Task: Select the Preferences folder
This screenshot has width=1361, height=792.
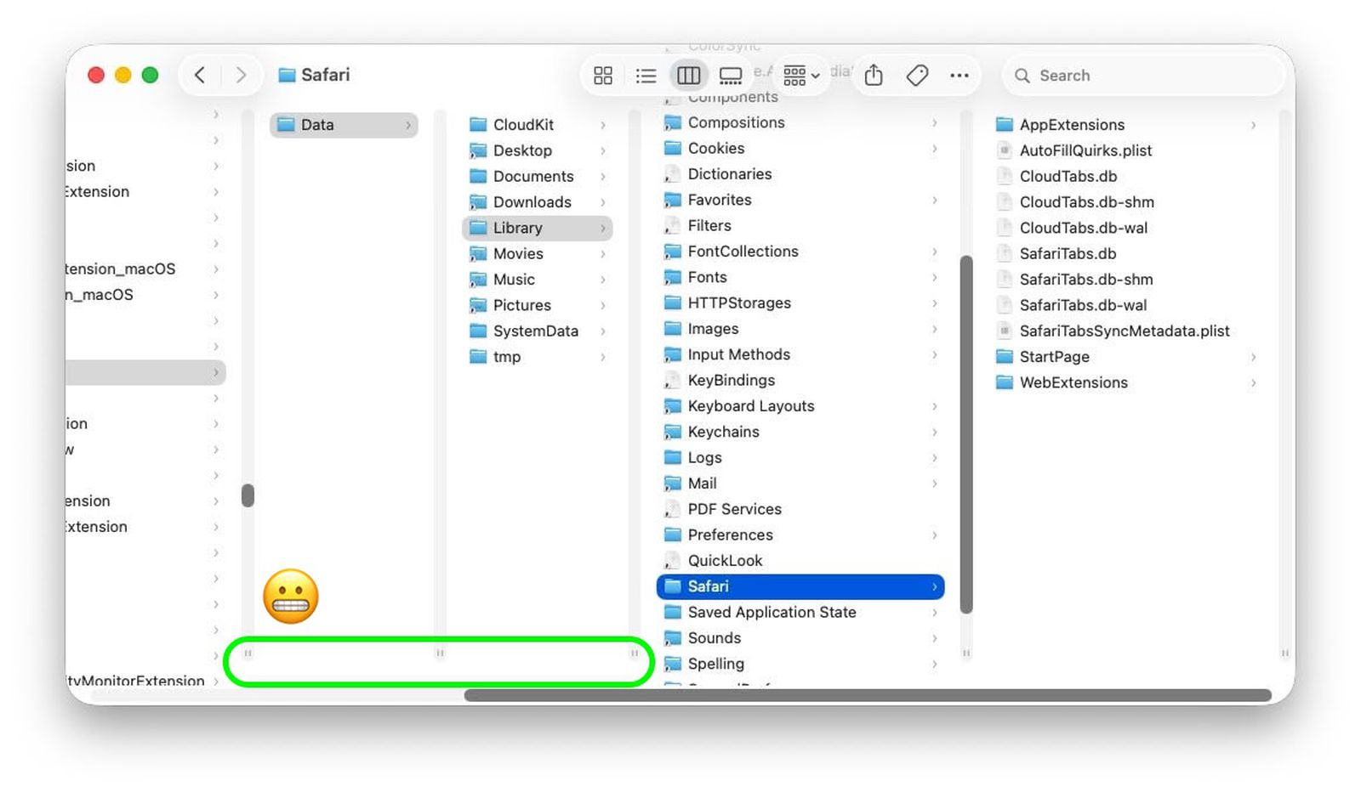Action: pyautogui.click(x=730, y=535)
